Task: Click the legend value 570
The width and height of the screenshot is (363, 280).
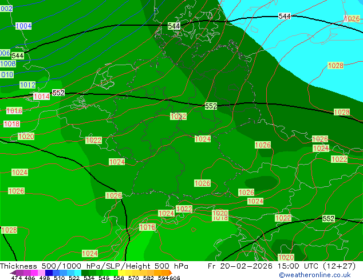Action: click(133, 278)
